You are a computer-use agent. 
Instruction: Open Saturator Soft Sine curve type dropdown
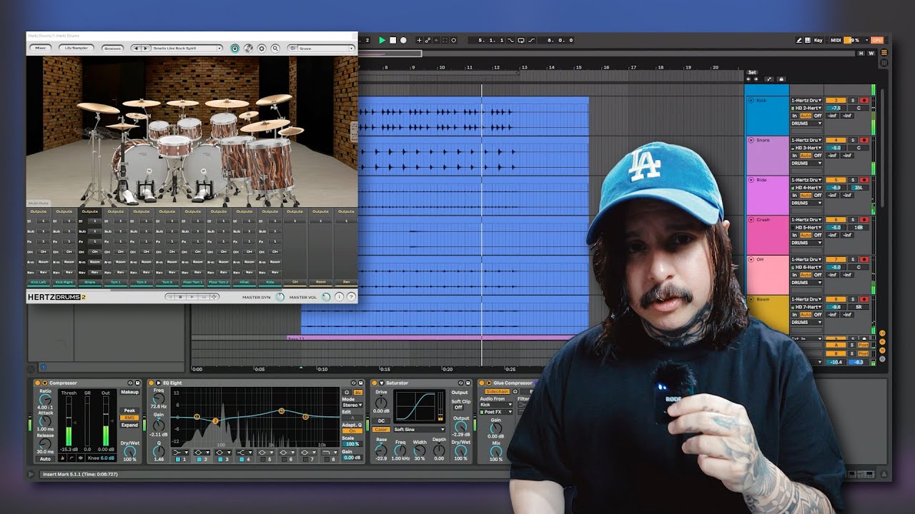coord(420,430)
